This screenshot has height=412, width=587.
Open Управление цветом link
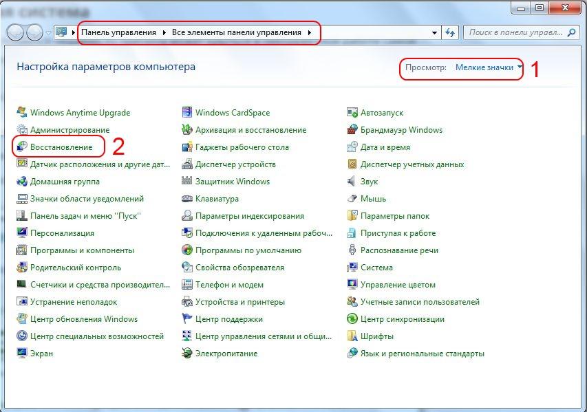tap(398, 284)
